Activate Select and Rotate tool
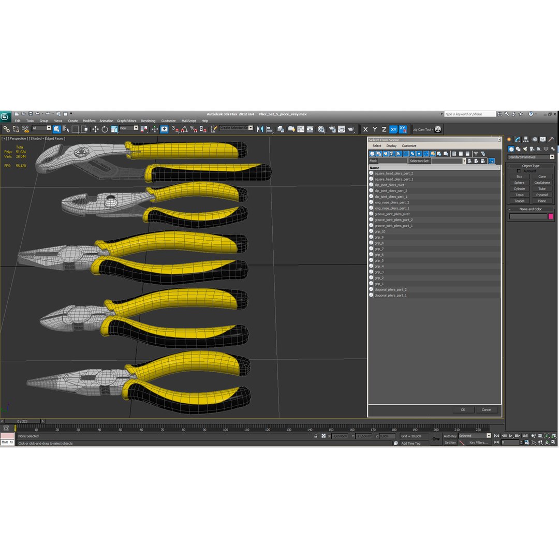559x559 pixels. pyautogui.click(x=105, y=129)
